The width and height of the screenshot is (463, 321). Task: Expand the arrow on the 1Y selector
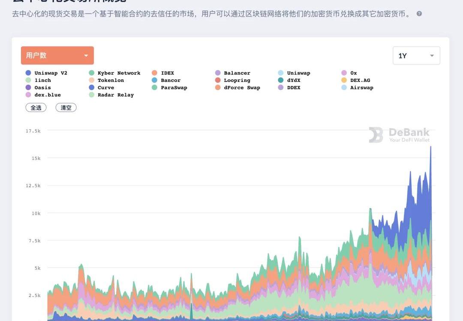(432, 56)
